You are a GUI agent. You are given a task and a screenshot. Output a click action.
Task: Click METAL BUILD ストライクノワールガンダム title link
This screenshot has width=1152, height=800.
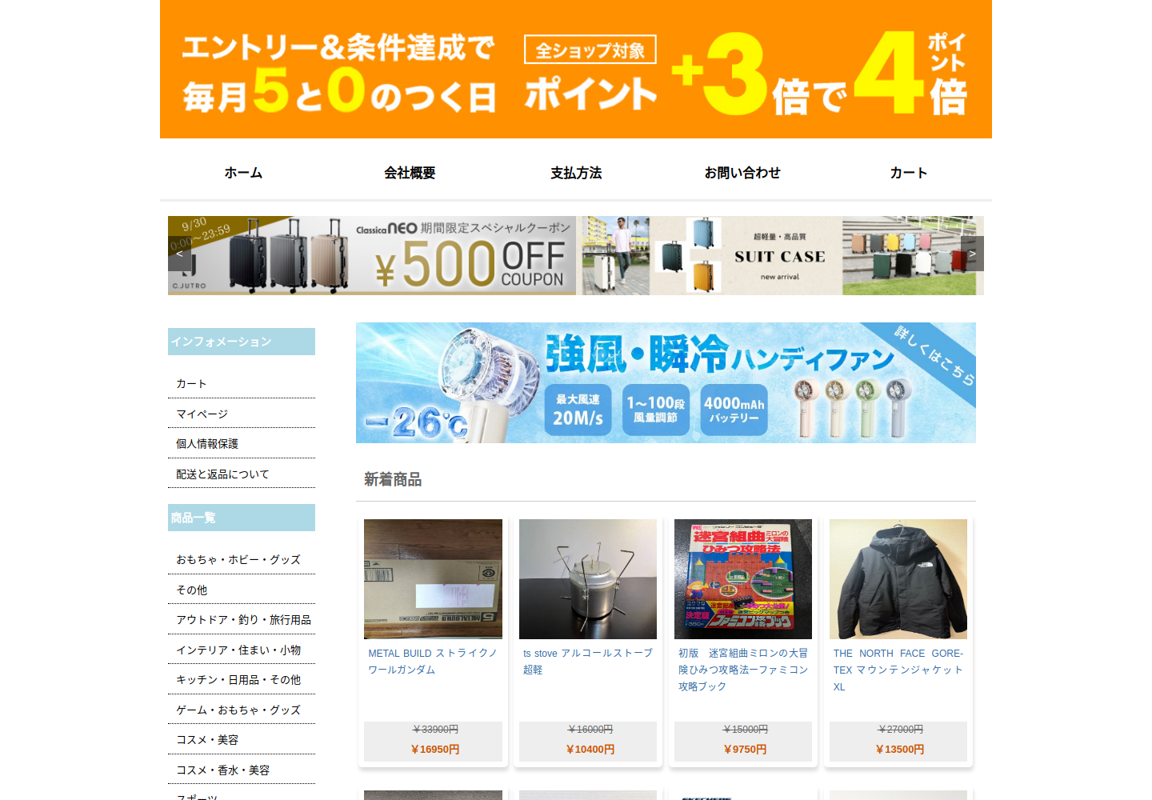433,662
